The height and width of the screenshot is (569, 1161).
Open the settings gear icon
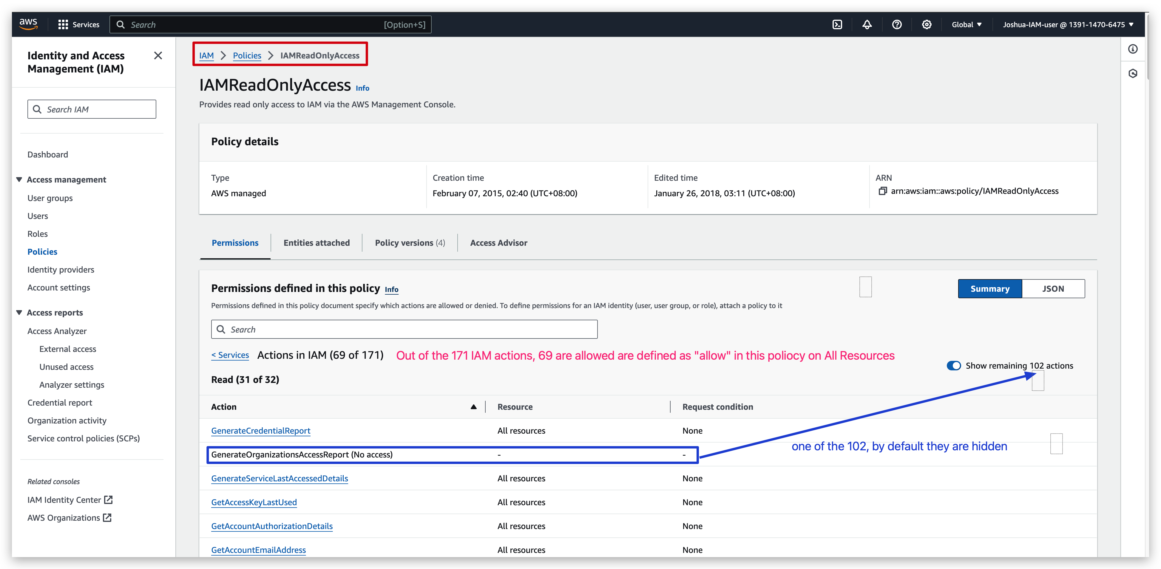(x=926, y=25)
